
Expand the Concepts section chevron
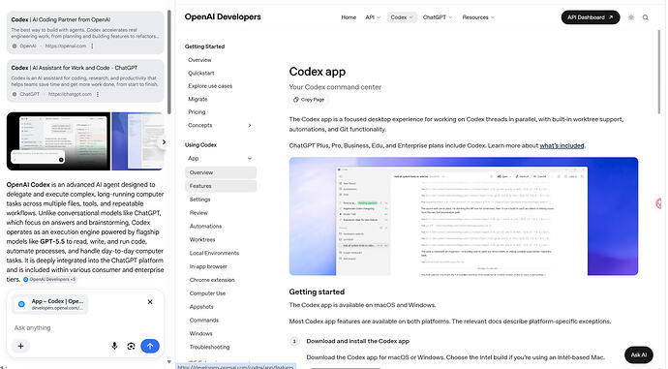point(250,125)
